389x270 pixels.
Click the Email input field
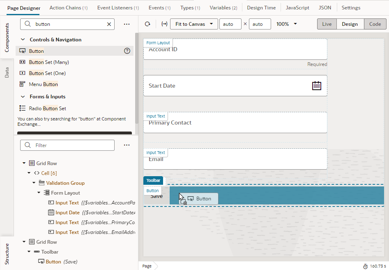pos(235,159)
